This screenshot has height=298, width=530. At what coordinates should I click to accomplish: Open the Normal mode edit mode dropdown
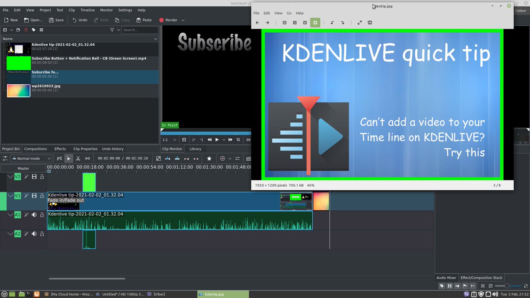click(x=32, y=158)
